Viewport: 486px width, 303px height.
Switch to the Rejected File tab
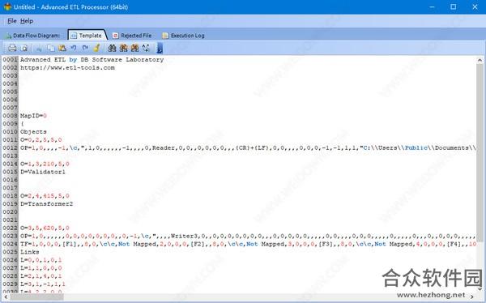tap(132, 36)
